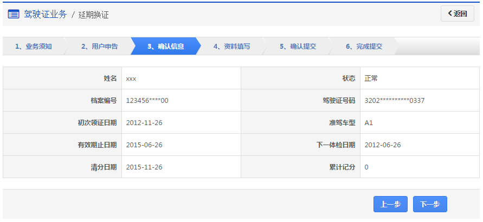Viewport: 483px width, 222px height.
Task: Select step 2 用户申告
Action: (x=99, y=47)
